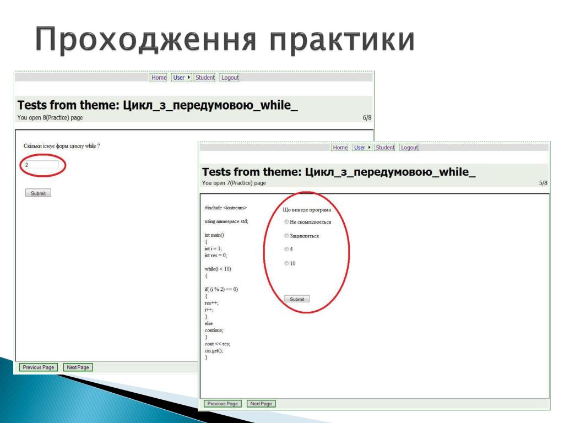This screenshot has height=423, width=564.
Task: Click the code line 'cout << res;'
Action: point(217,344)
